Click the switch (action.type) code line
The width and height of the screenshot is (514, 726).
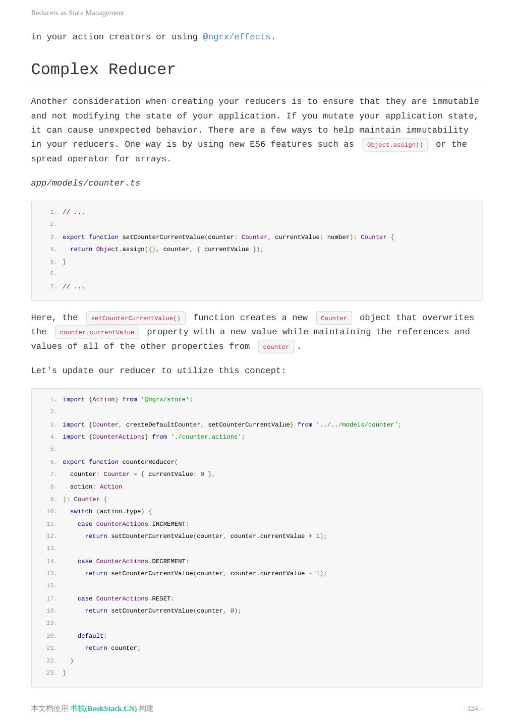[x=111, y=511]
